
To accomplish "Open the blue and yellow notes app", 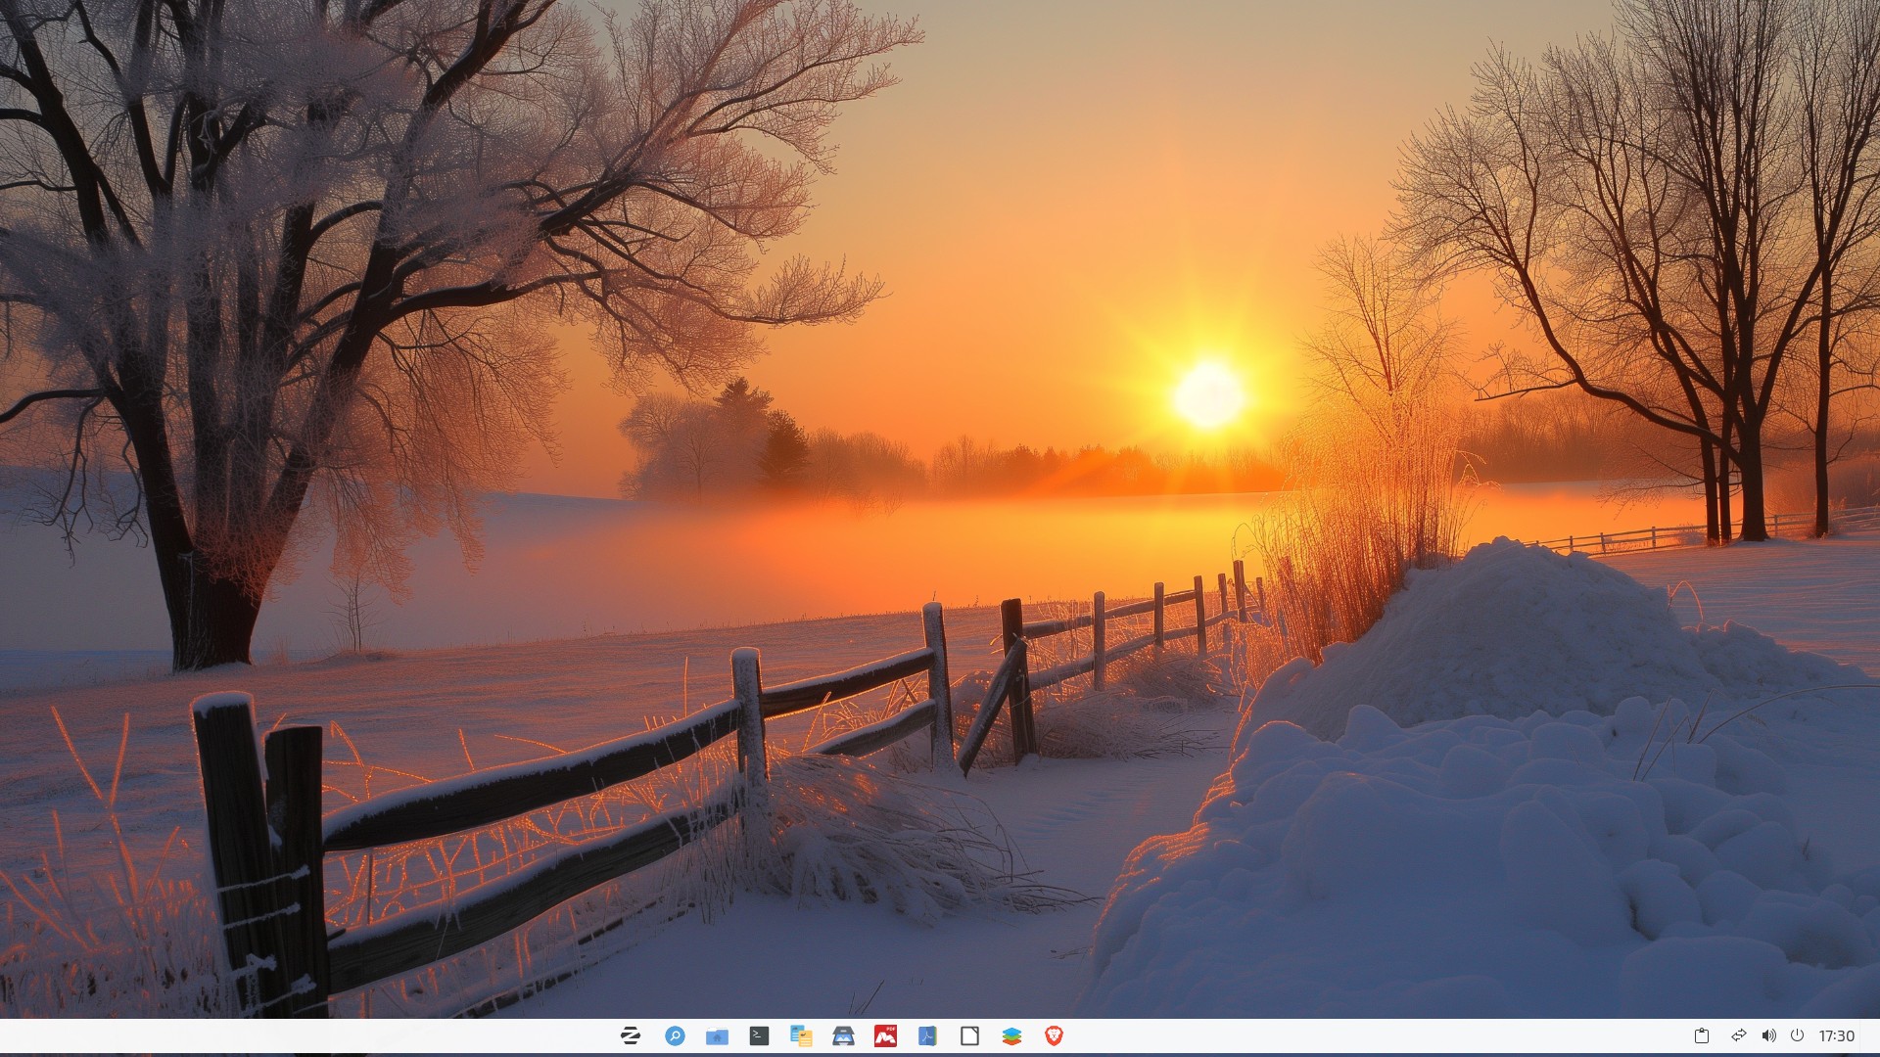I will coord(801,1035).
